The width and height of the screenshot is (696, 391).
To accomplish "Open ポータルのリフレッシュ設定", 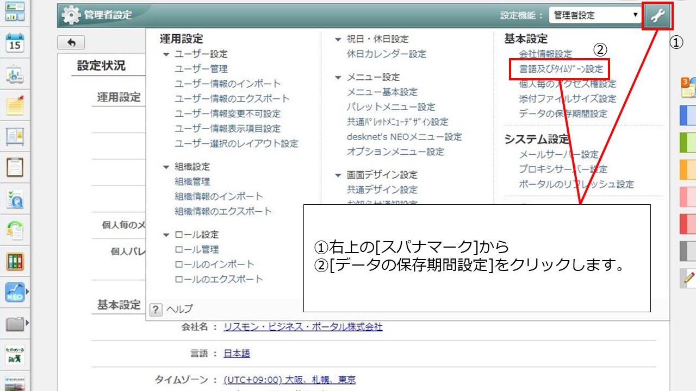I will 576,185.
